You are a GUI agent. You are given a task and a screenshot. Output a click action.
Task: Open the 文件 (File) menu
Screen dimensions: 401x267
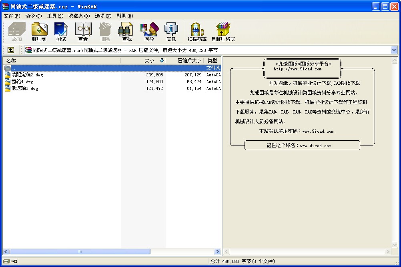12,16
